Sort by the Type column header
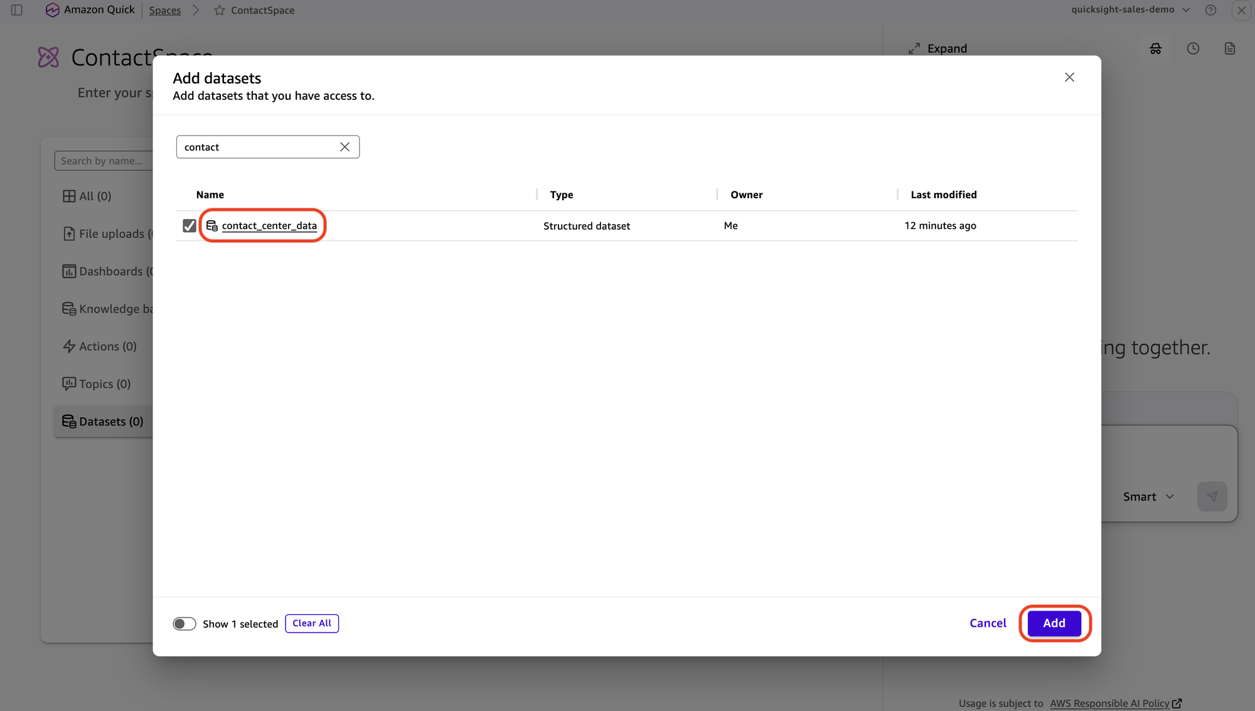The image size is (1255, 711). 562,195
